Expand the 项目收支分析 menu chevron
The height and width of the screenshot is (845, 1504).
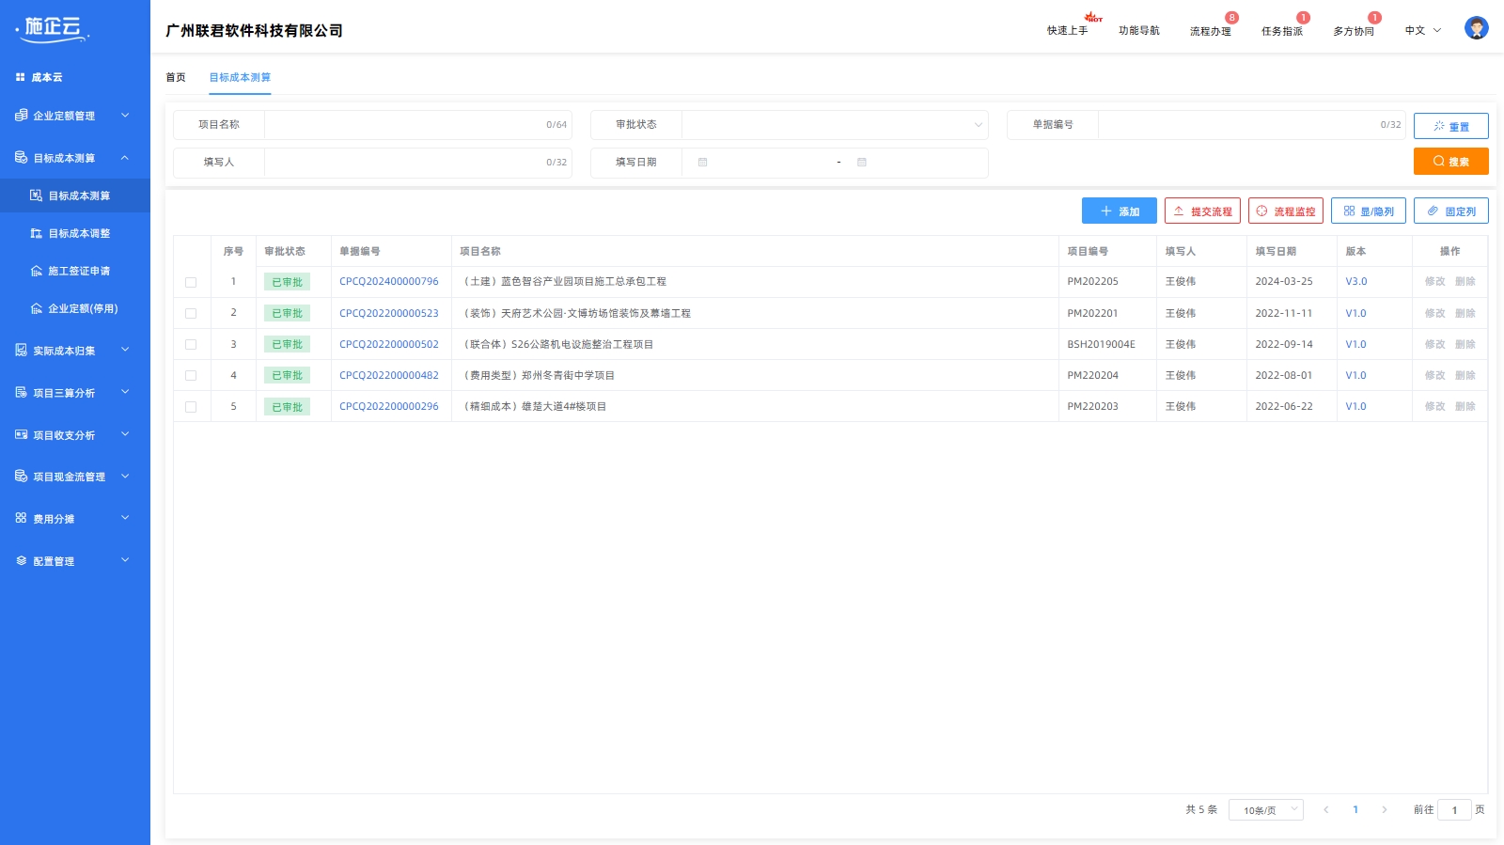point(125,434)
